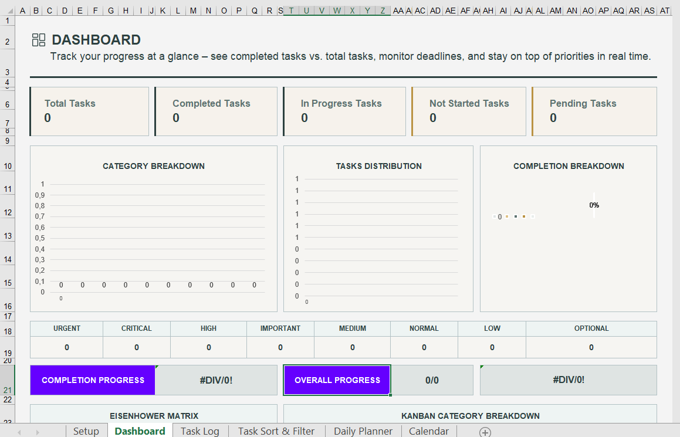Click the URGENT priority count cell
This screenshot has width=680, height=437.
[66, 347]
